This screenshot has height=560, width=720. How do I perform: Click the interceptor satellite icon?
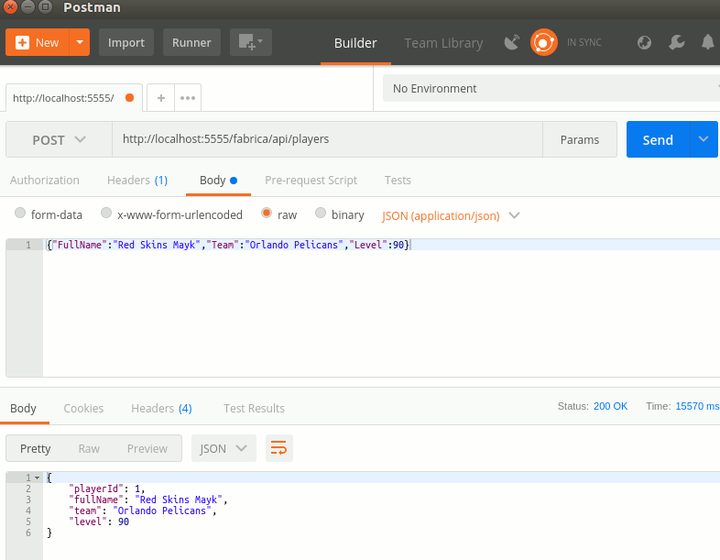coord(512,42)
